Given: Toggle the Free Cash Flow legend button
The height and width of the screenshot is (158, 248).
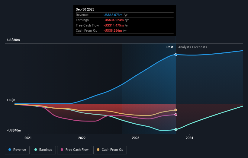Looking at the screenshot, I should click(x=75, y=150).
